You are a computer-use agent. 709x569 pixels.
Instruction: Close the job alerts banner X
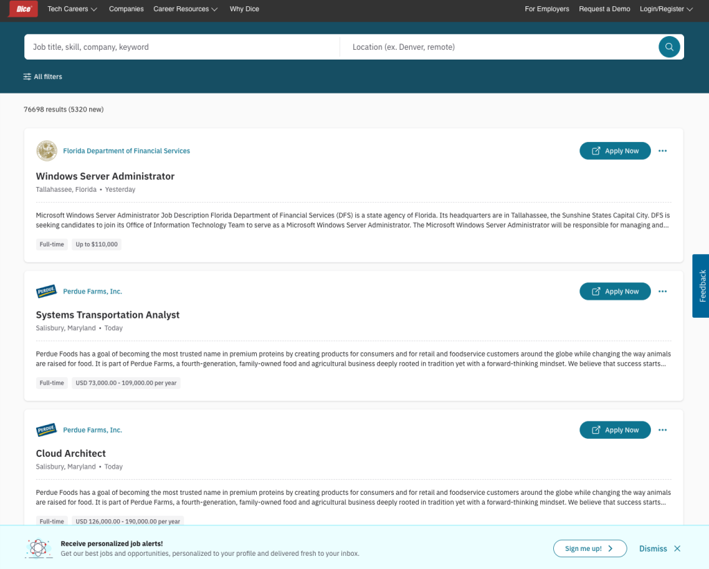pos(677,549)
